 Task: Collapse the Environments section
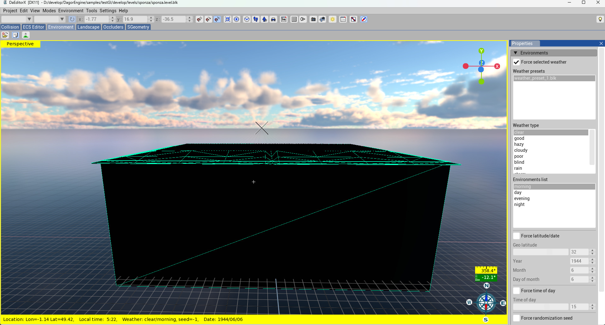tap(515, 53)
